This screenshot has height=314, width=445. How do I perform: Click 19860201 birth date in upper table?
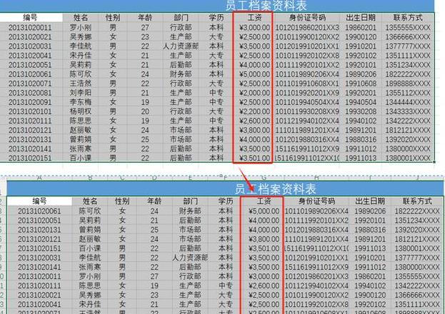(361, 28)
